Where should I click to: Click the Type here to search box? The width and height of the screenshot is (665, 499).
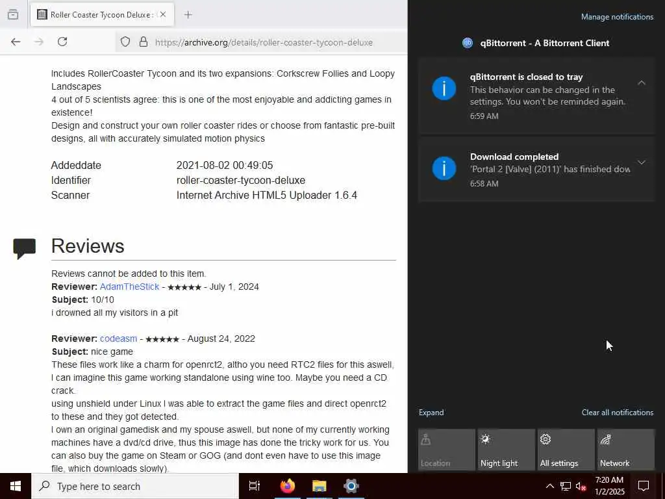point(135,486)
